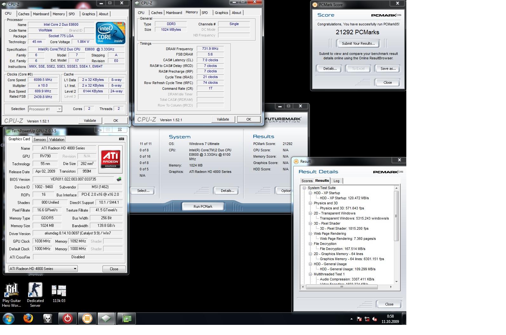Screen dimensions: 506x335
Task: Select File Decryption: 167.514 MB/s row
Action: pyautogui.click(x=343, y=249)
